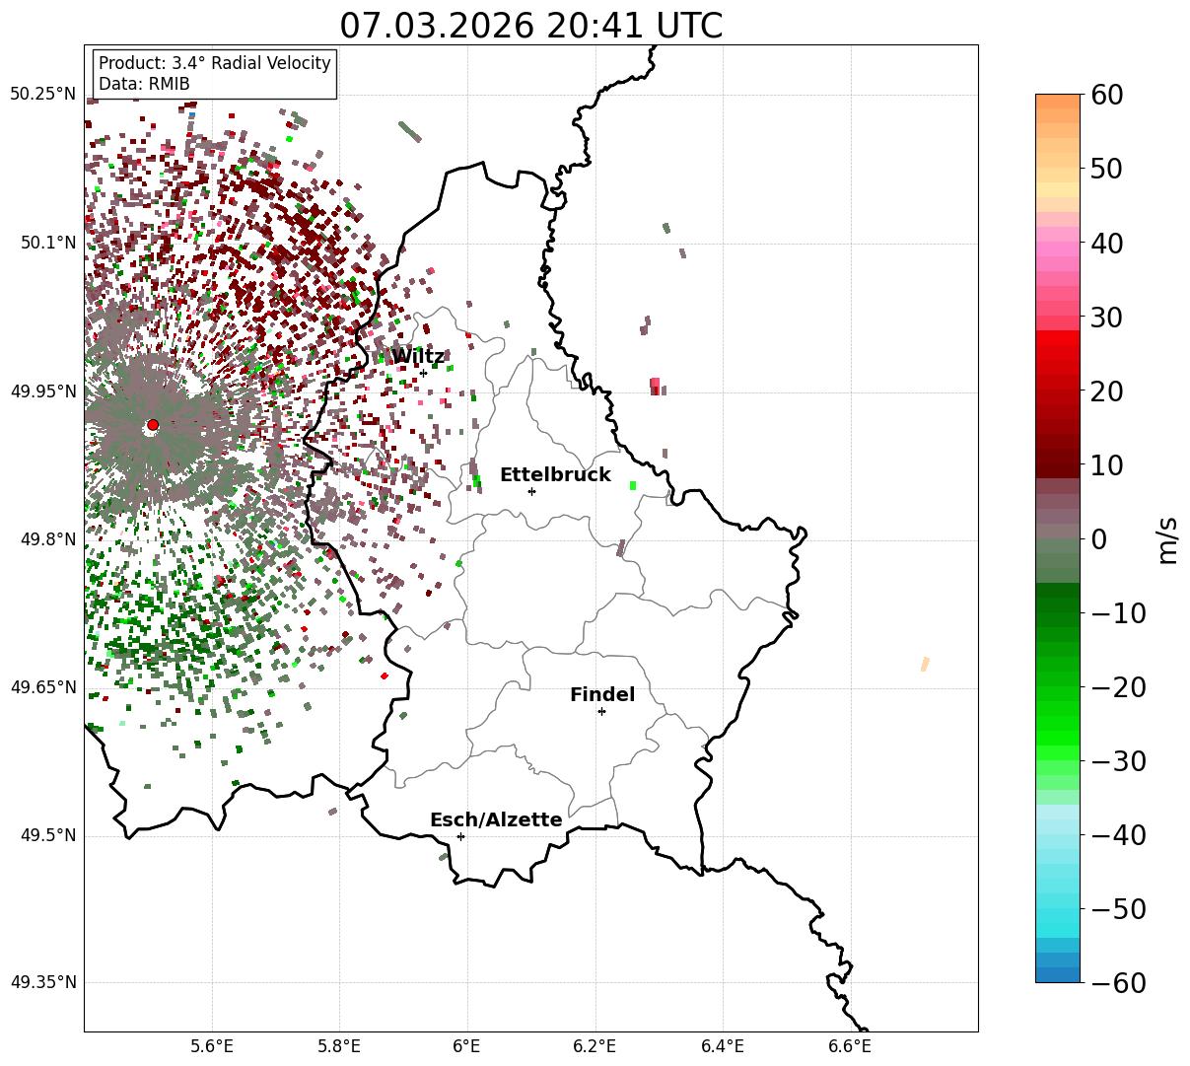Click the pale orange echo east of Findel

[x=925, y=664]
